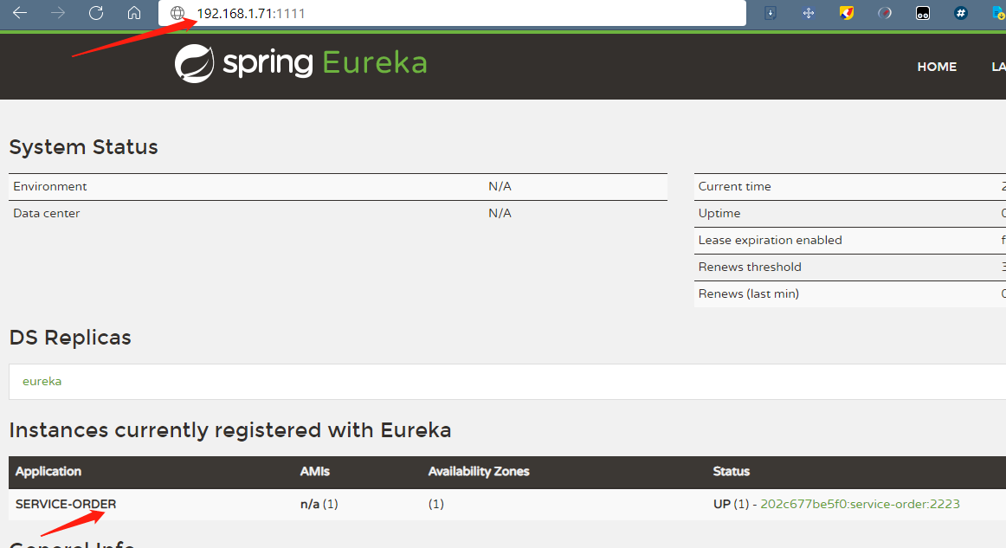The image size is (1006, 548).
Task: Click the Renews threshold label
Action: pyautogui.click(x=750, y=267)
